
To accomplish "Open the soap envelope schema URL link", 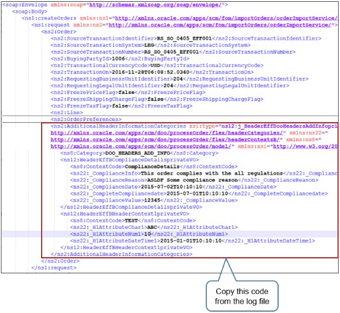I will tap(155, 4).
